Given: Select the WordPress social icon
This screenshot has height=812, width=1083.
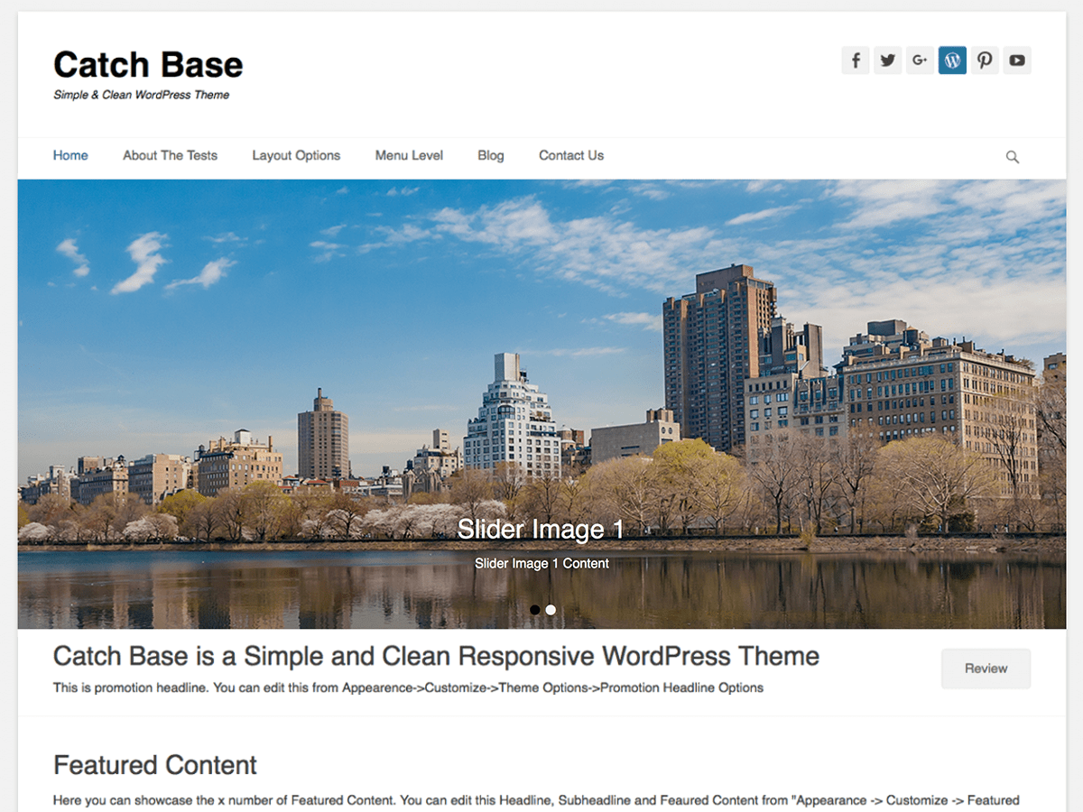Looking at the screenshot, I should 952,60.
